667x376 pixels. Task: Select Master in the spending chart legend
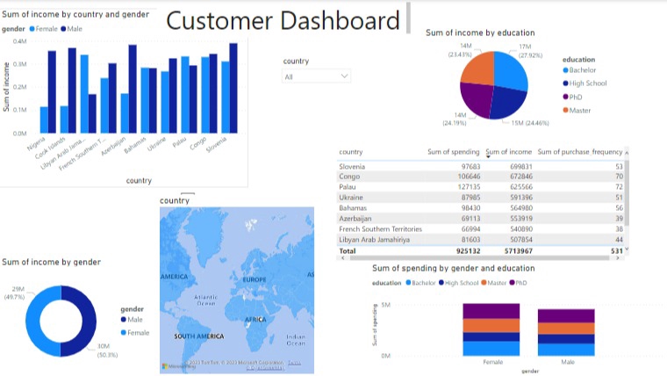pos(493,283)
